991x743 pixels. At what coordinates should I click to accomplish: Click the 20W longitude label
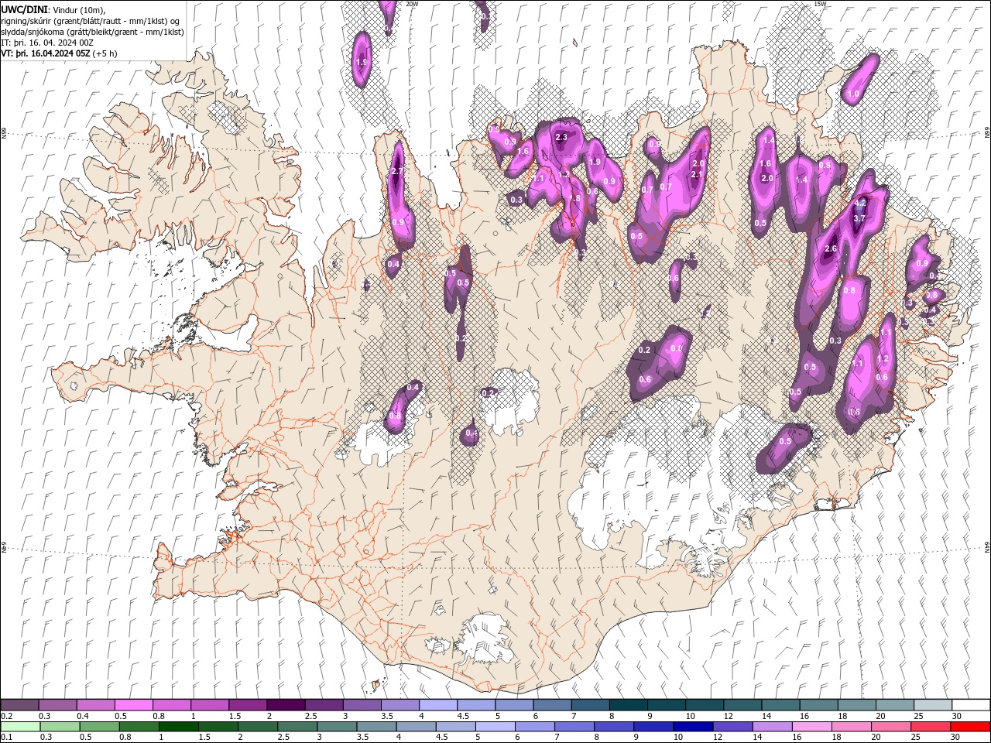point(412,4)
